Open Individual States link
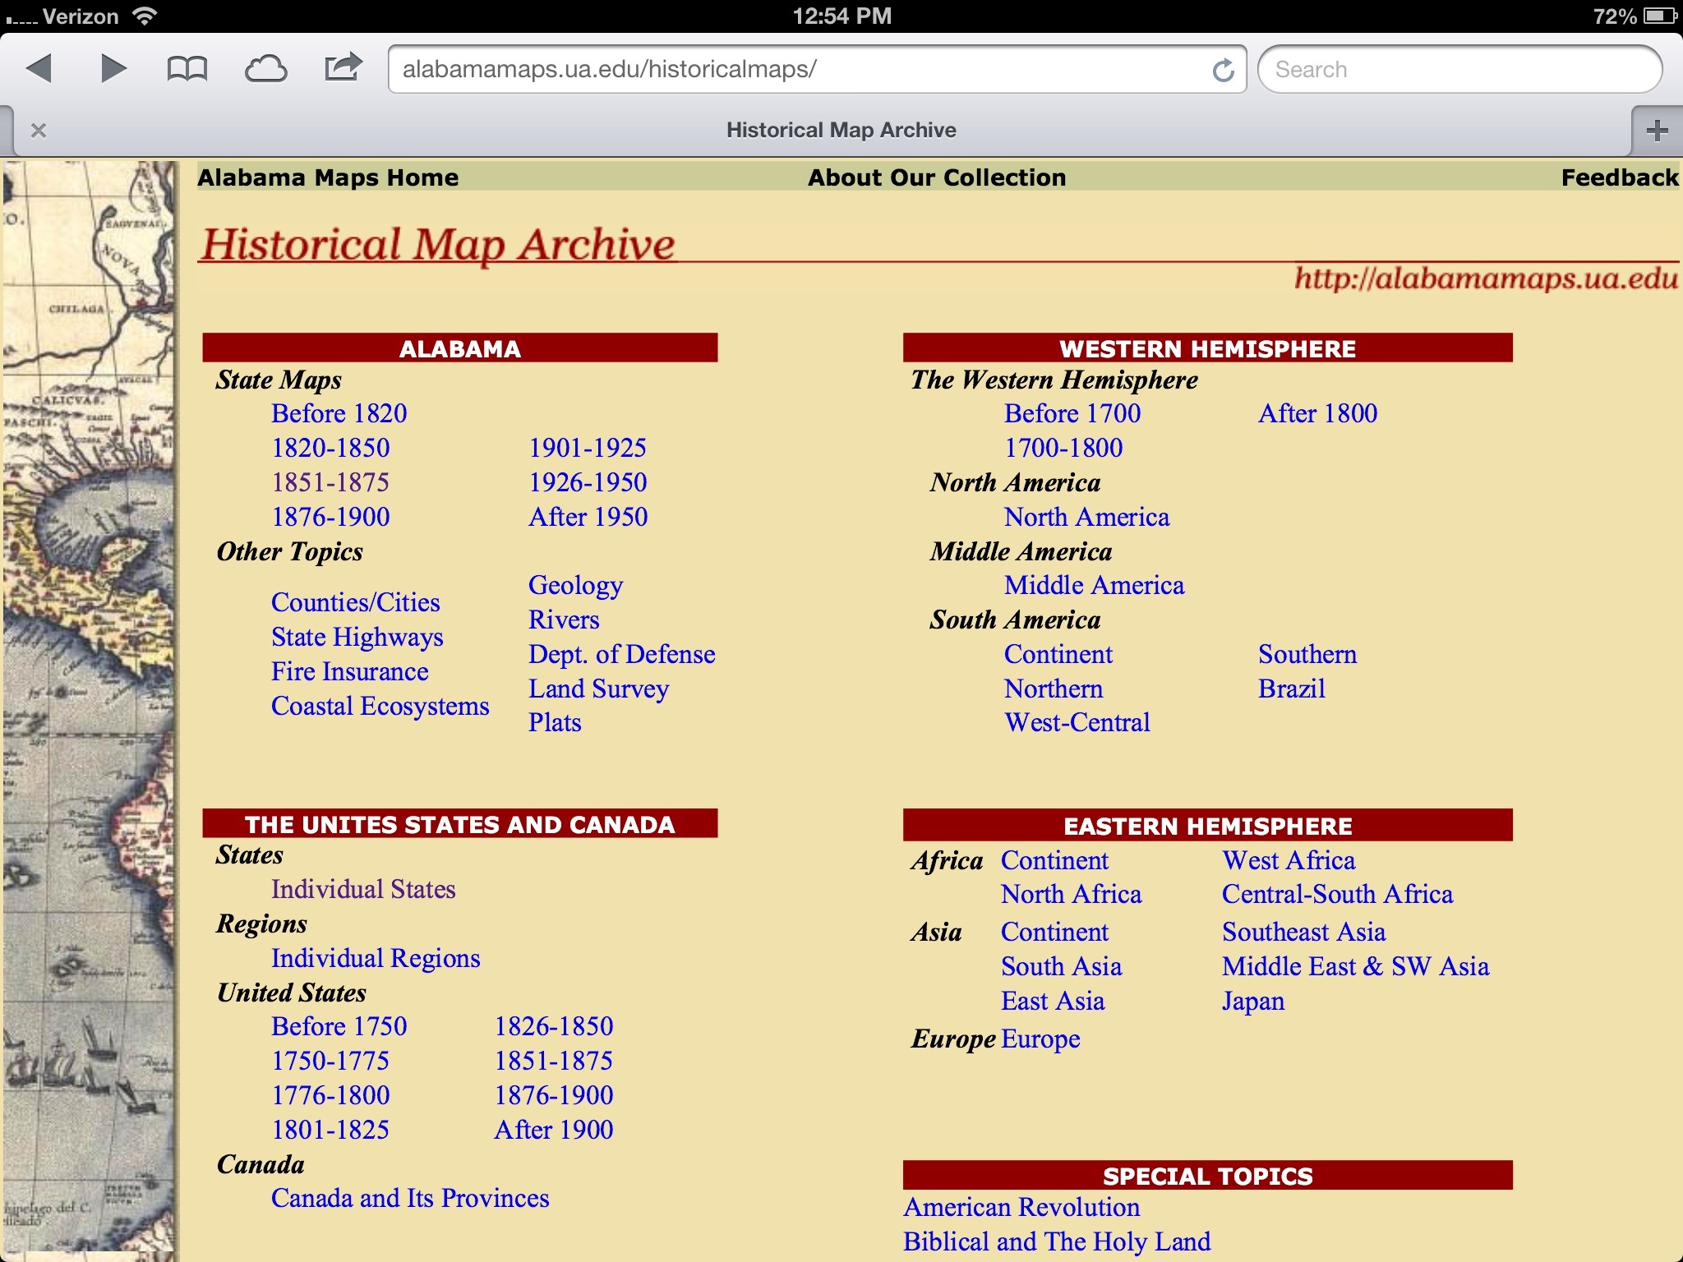Screen dimensions: 1683x1262 [x=362, y=889]
